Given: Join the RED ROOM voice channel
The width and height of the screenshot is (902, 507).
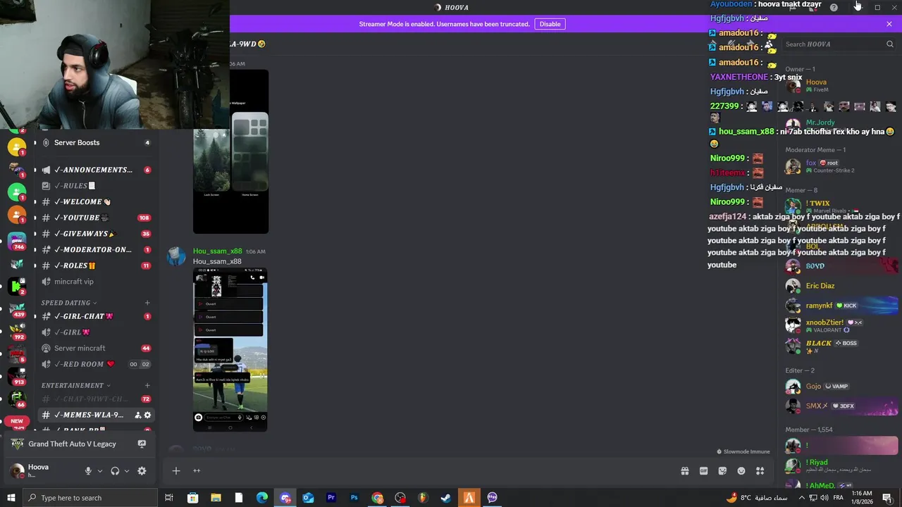Looking at the screenshot, I should [x=94, y=365].
